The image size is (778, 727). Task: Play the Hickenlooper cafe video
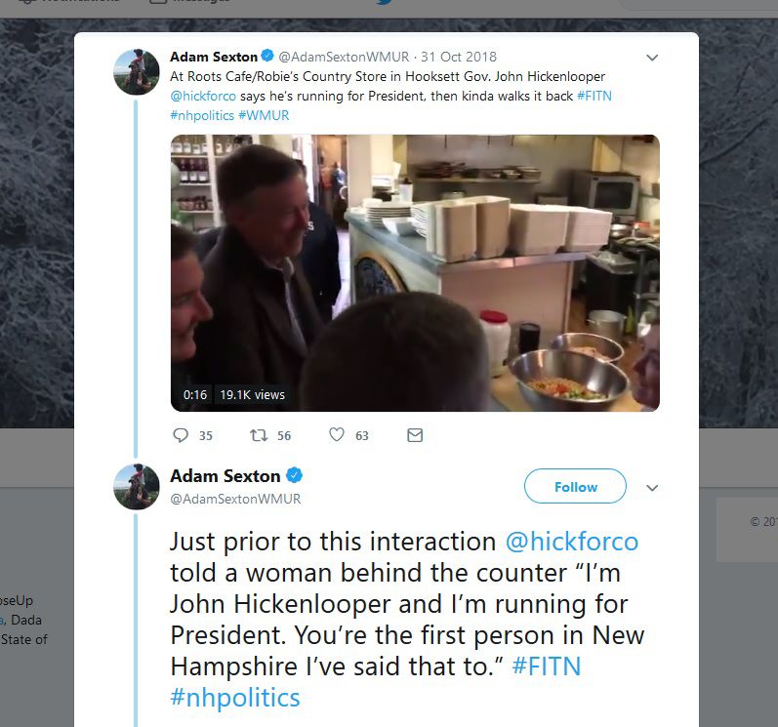point(415,272)
